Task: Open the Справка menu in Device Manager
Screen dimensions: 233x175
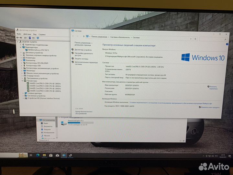Action: (x=42, y=35)
